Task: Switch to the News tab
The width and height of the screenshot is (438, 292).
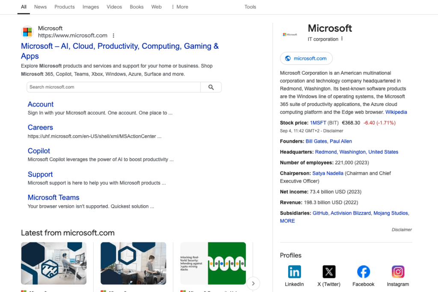Action: pyautogui.click(x=41, y=7)
